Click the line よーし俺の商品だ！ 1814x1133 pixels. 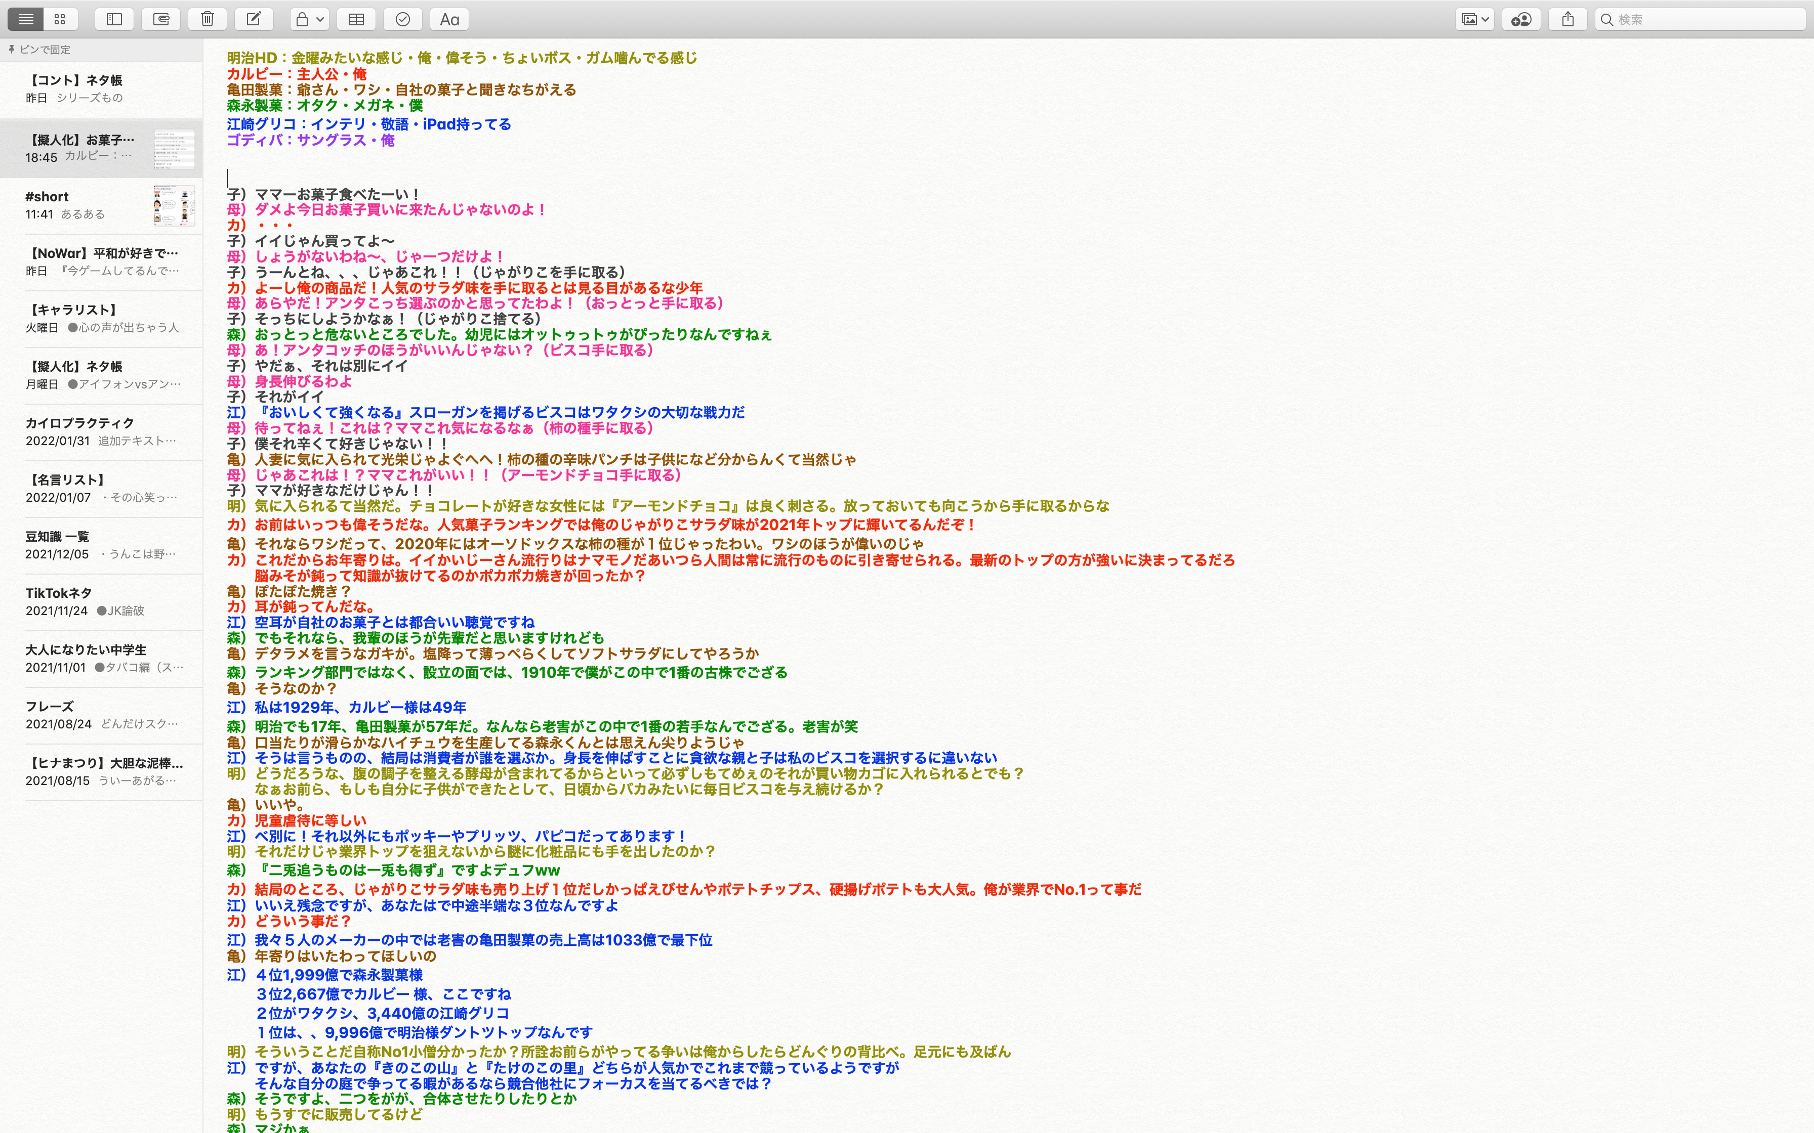(465, 288)
